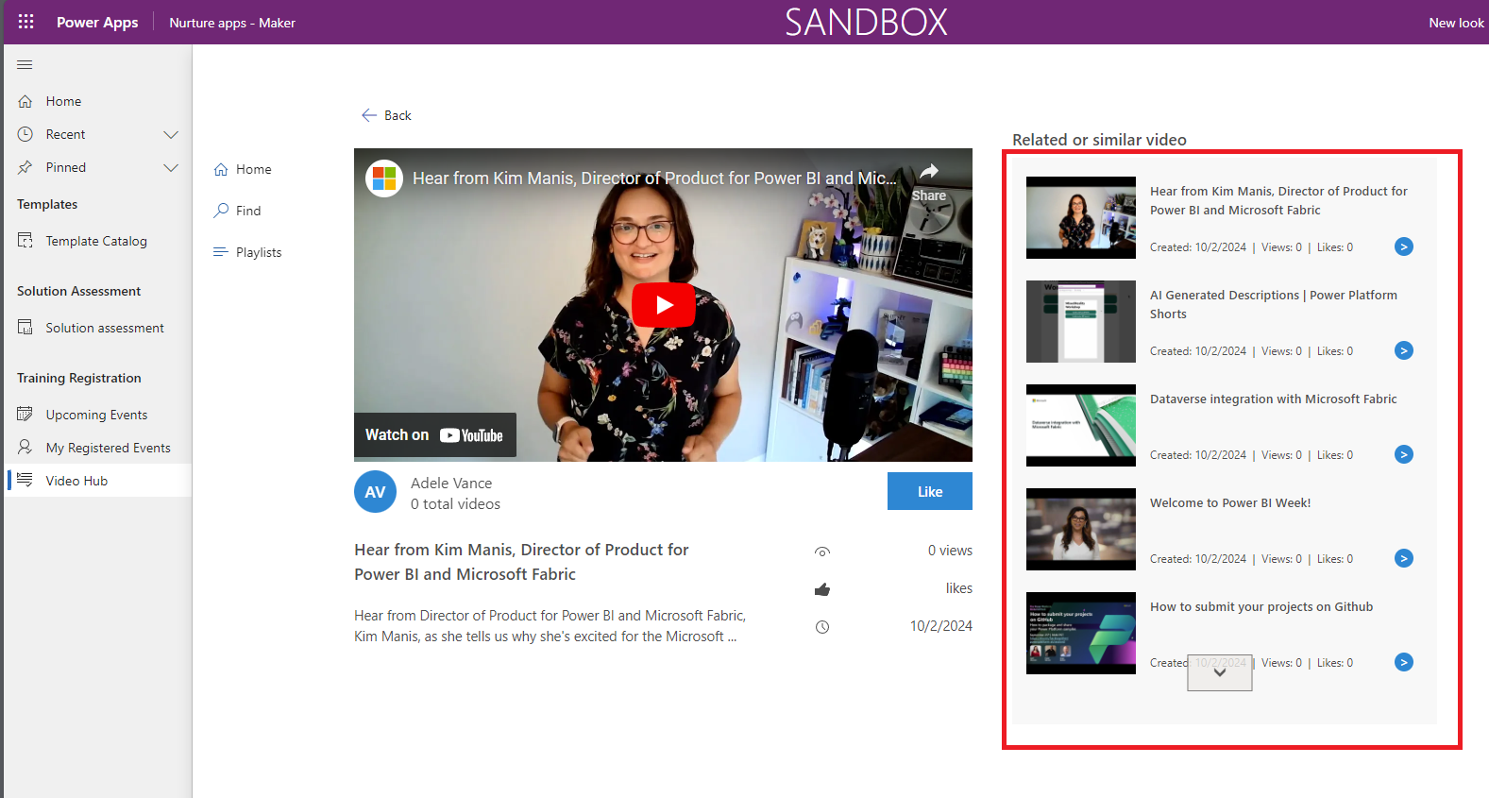Play the Kim Manis video
This screenshot has height=798, width=1489.
pos(664,305)
